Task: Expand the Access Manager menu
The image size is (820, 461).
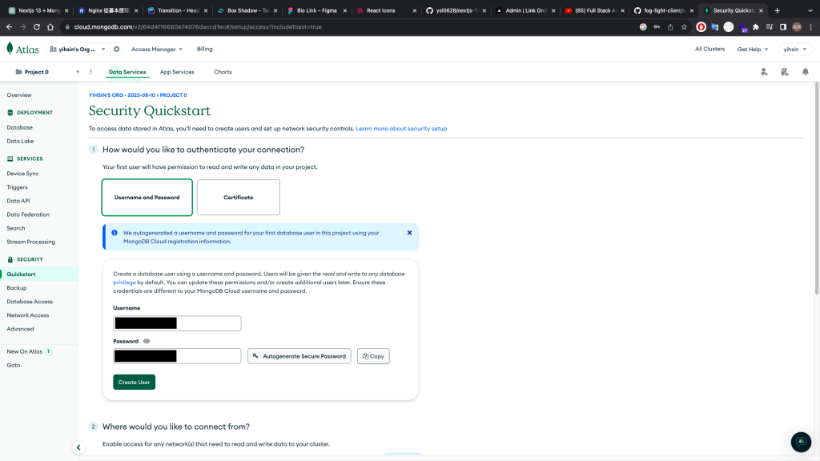Action: (157, 49)
